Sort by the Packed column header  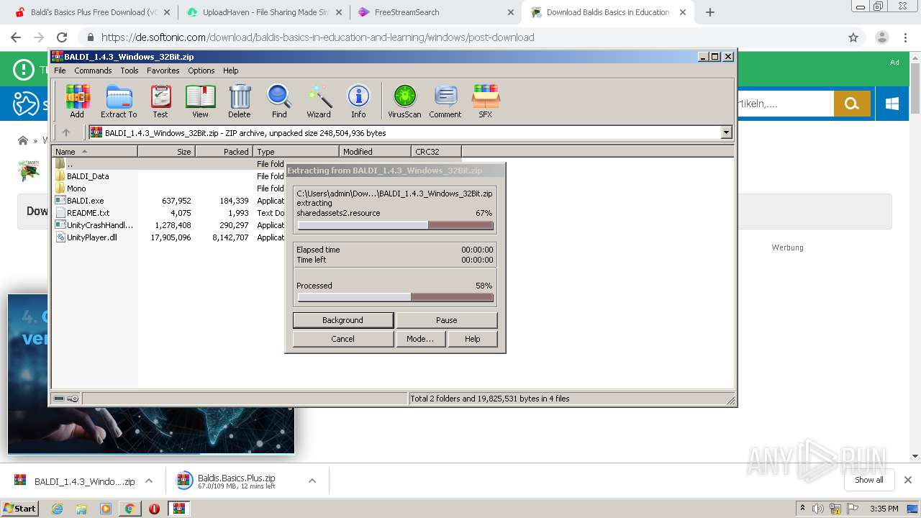pyautogui.click(x=224, y=151)
